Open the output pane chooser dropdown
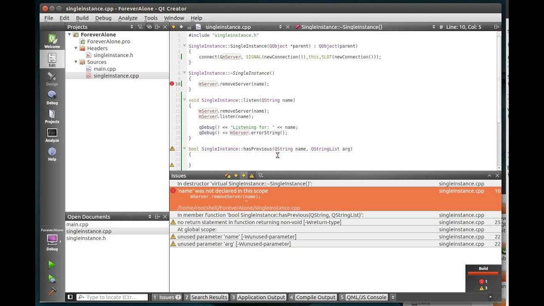The image size is (544, 306). [393, 297]
